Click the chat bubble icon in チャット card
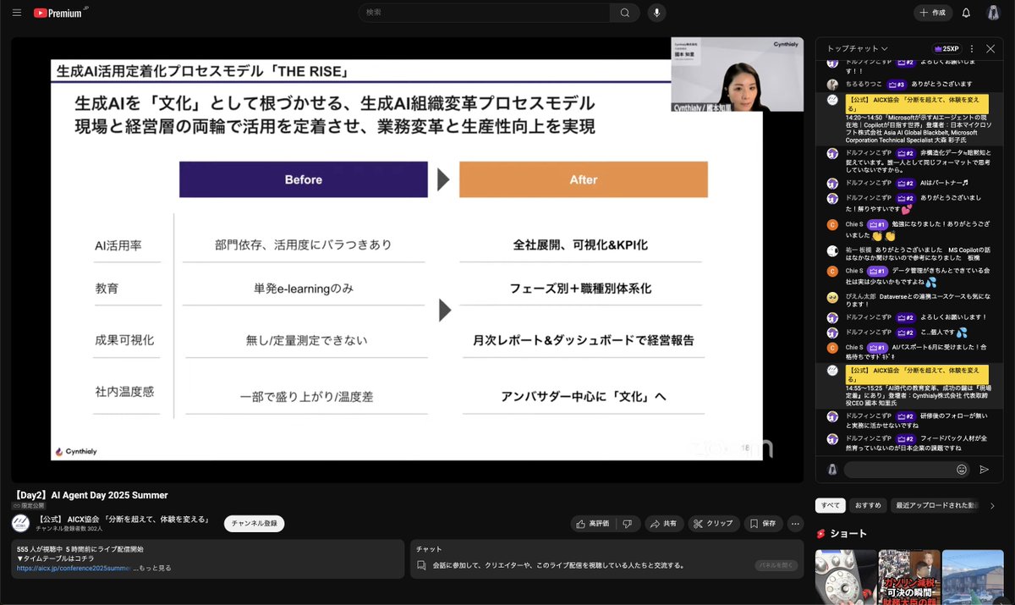The width and height of the screenshot is (1015, 605). pos(421,565)
